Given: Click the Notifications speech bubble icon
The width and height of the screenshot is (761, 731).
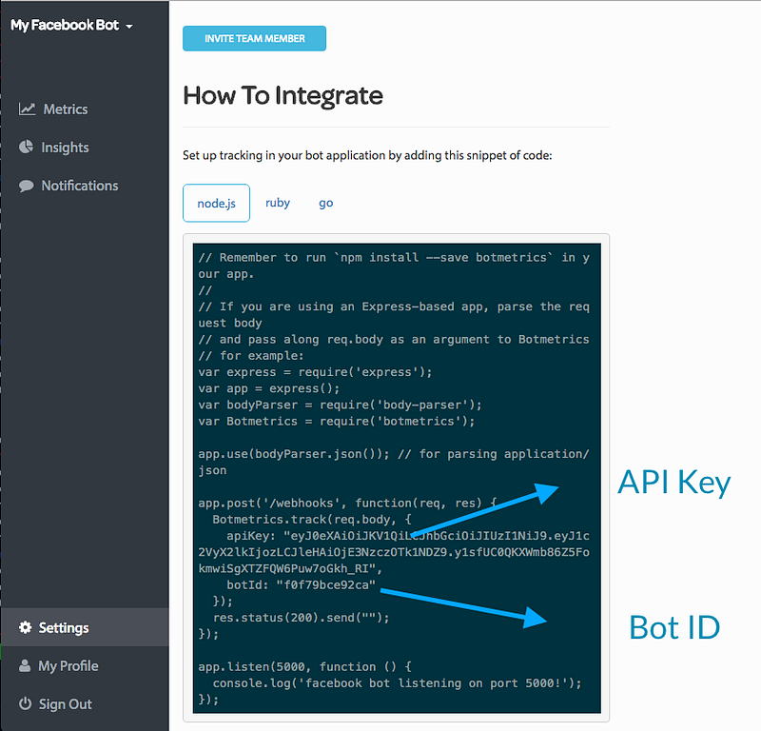Looking at the screenshot, I should click(x=27, y=186).
